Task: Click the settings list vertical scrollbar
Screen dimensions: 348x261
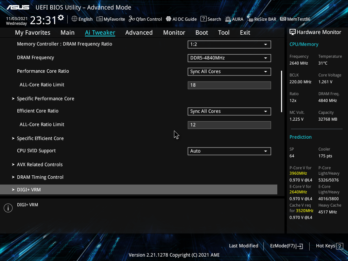Action: (x=281, y=91)
